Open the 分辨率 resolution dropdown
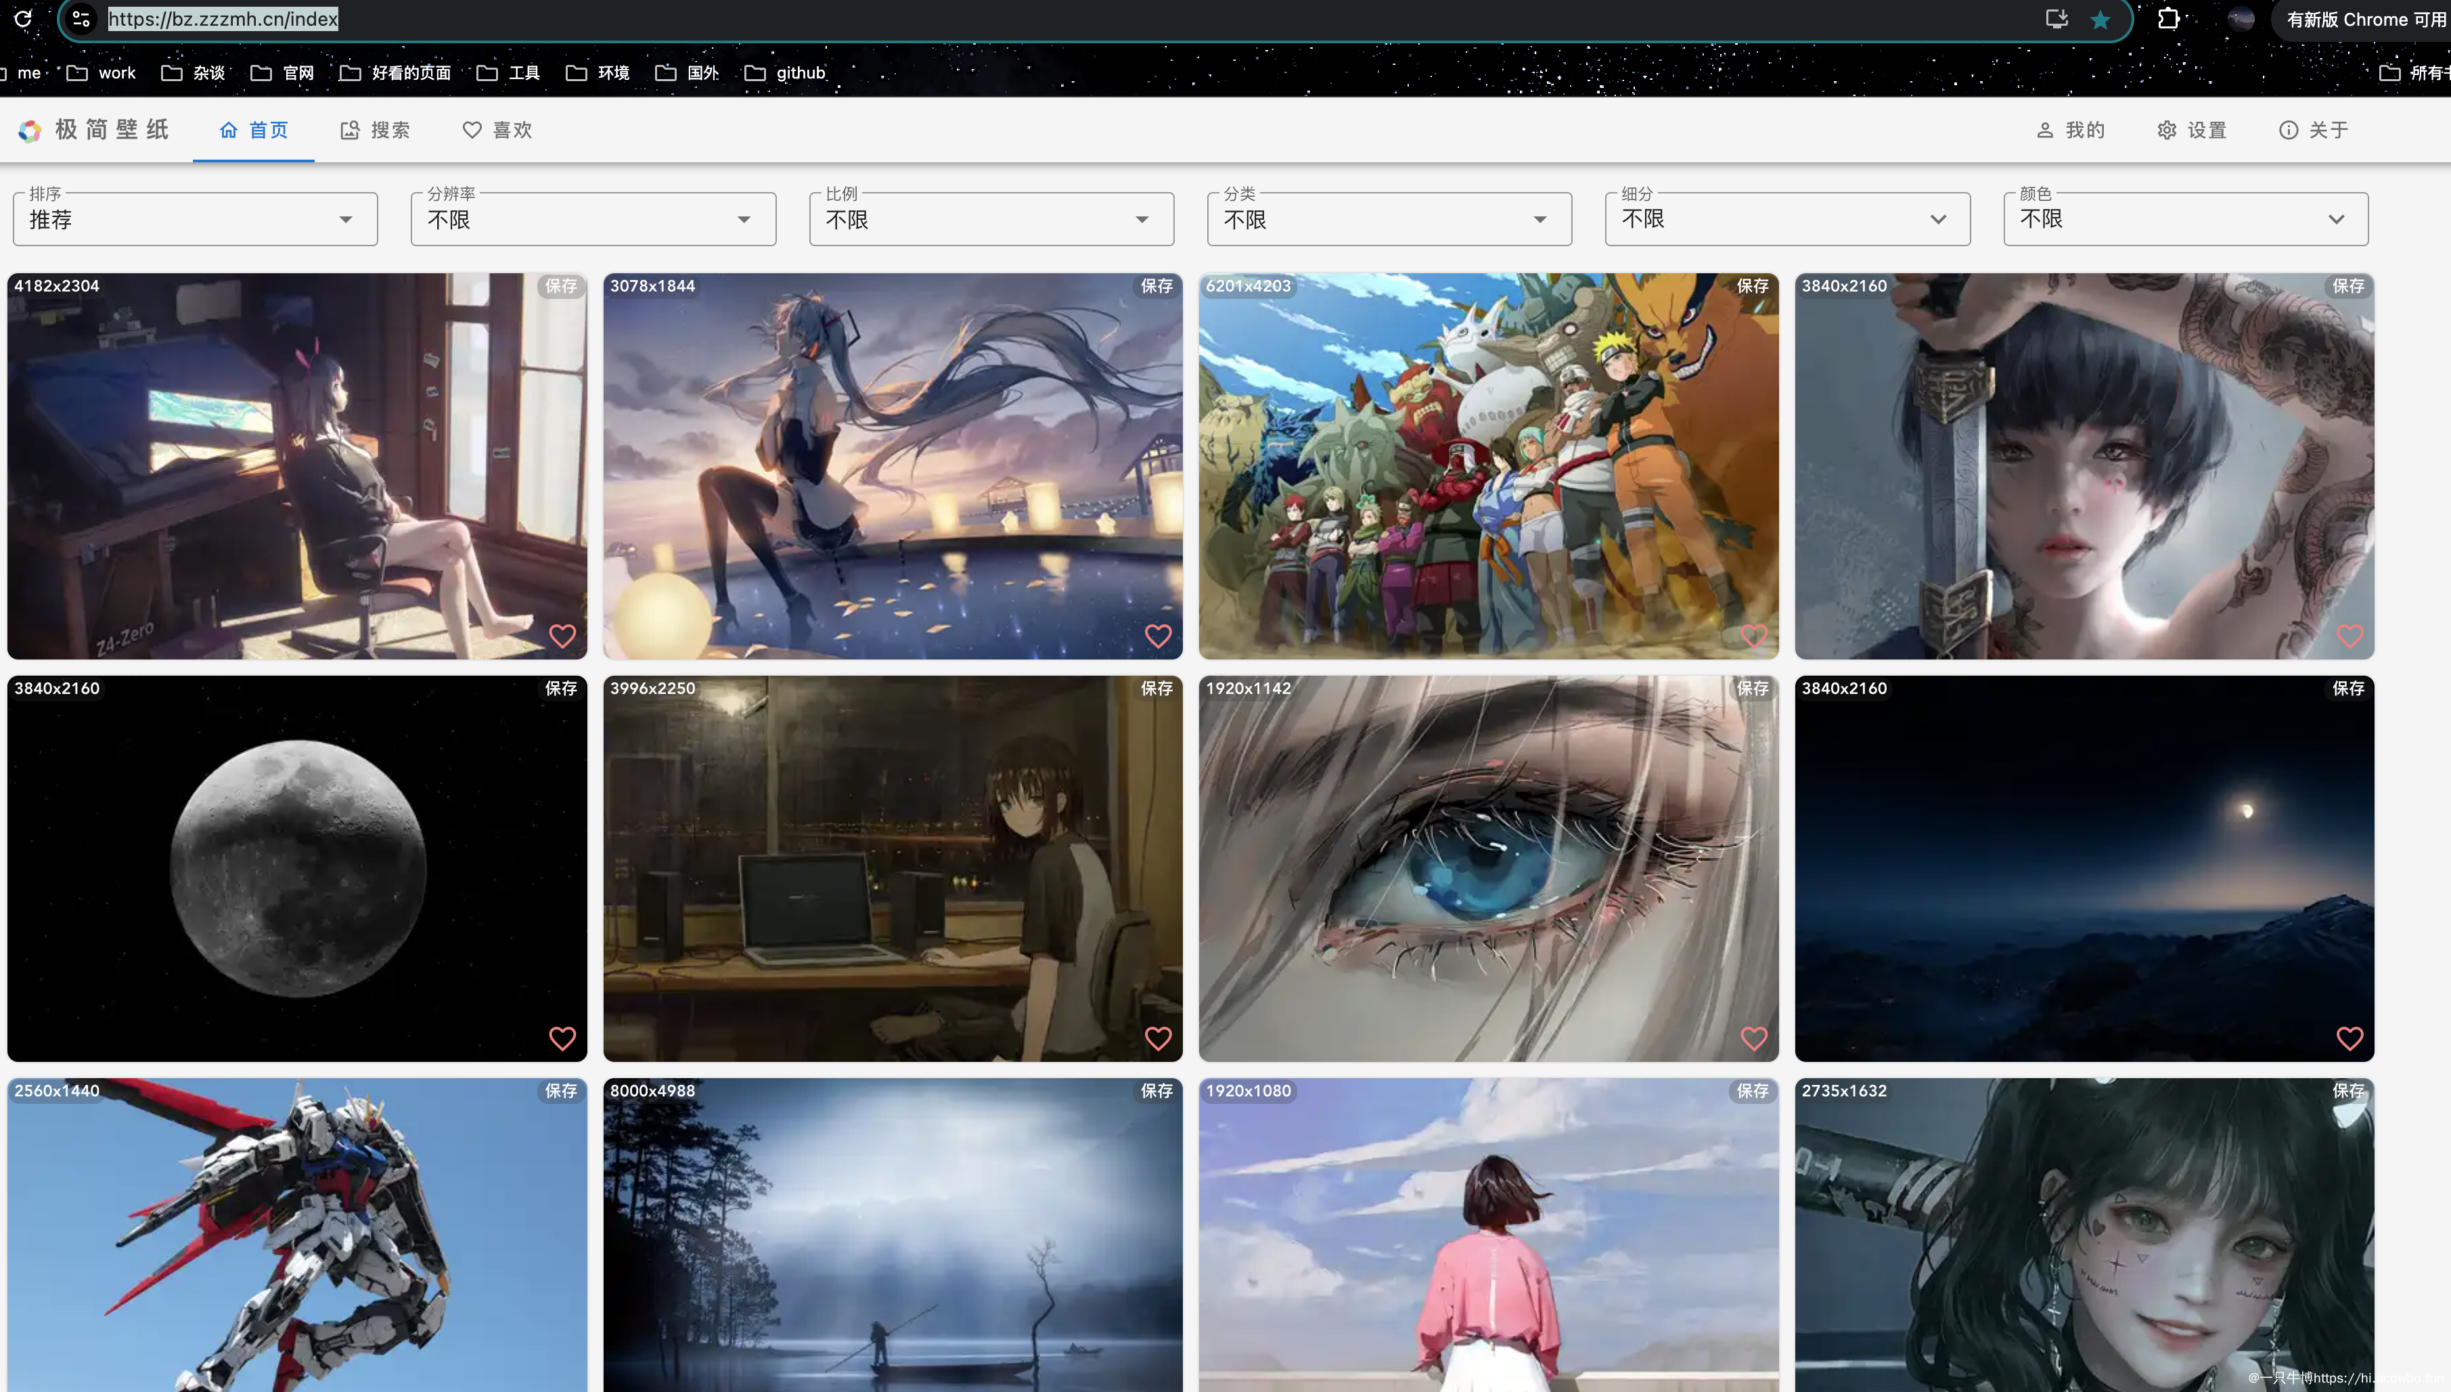2451x1392 pixels. pos(593,219)
